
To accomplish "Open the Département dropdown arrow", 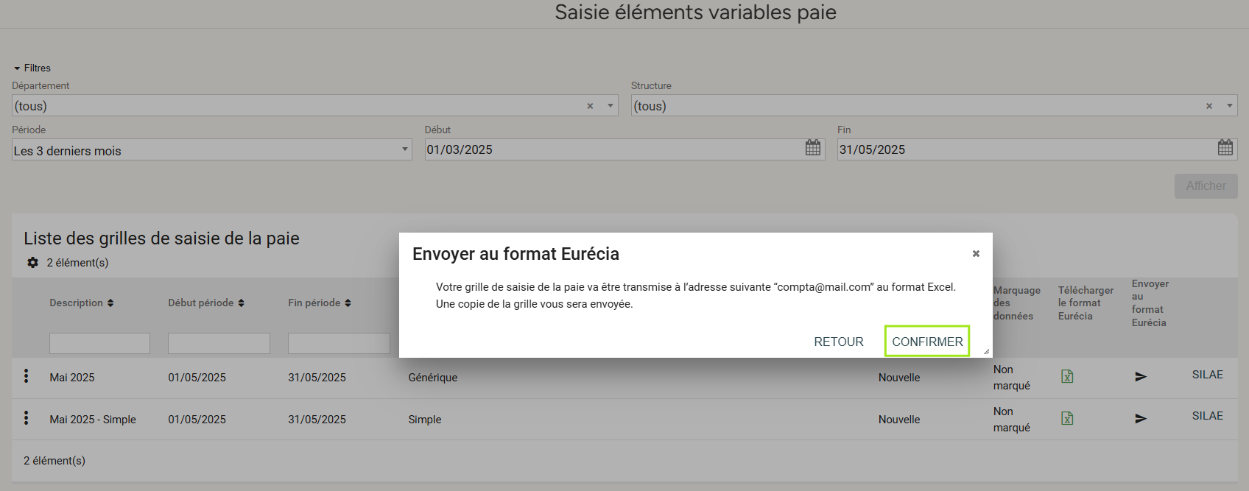I will [x=611, y=105].
